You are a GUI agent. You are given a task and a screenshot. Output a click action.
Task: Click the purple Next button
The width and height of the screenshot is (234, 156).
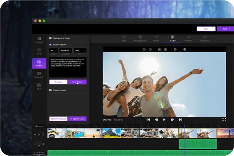tap(225, 29)
